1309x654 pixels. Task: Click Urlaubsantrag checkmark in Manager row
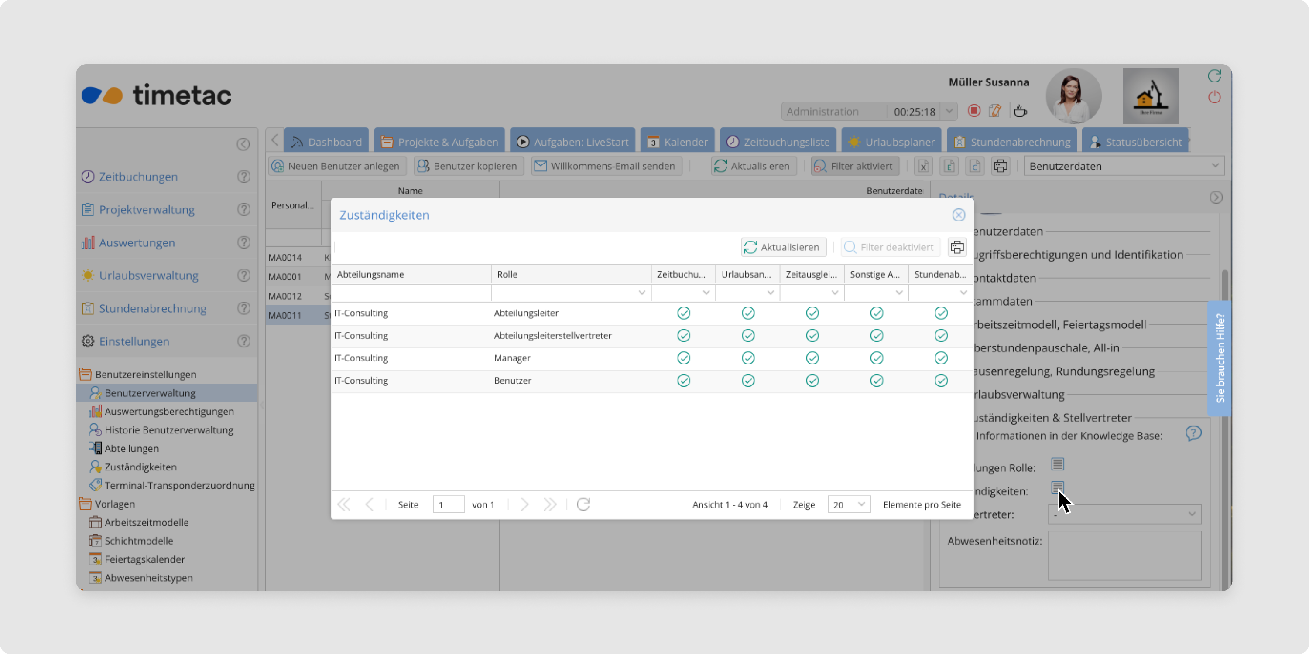click(x=747, y=358)
